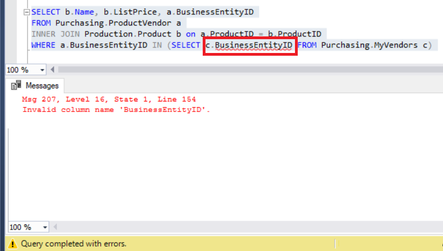The width and height of the screenshot is (443, 251).
Task: Click 'a.BusinessEntityID' in the SELECT line
Action: coord(210,12)
